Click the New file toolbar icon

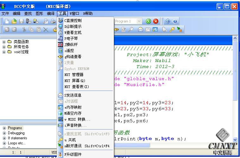[x=7, y=21]
